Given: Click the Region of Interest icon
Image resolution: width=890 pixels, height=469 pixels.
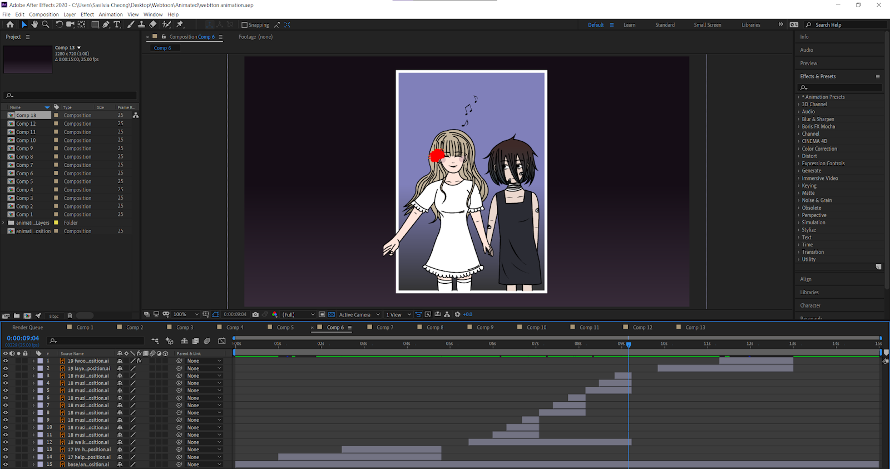Looking at the screenshot, I should 322,314.
